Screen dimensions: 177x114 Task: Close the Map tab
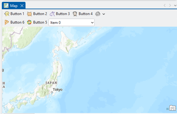pyautogui.click(x=22, y=6)
